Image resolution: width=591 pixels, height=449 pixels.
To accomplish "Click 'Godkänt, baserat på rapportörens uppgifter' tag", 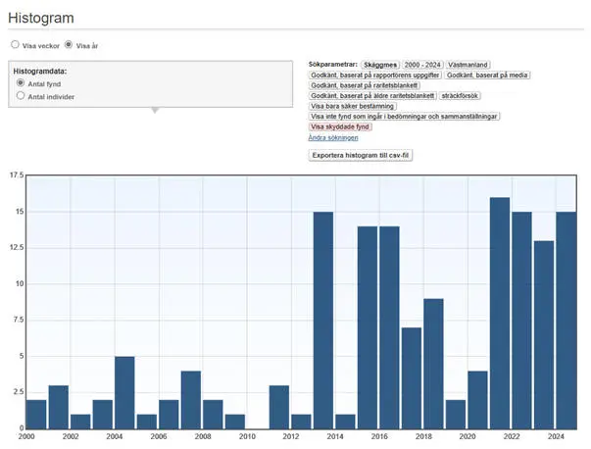I will point(375,75).
